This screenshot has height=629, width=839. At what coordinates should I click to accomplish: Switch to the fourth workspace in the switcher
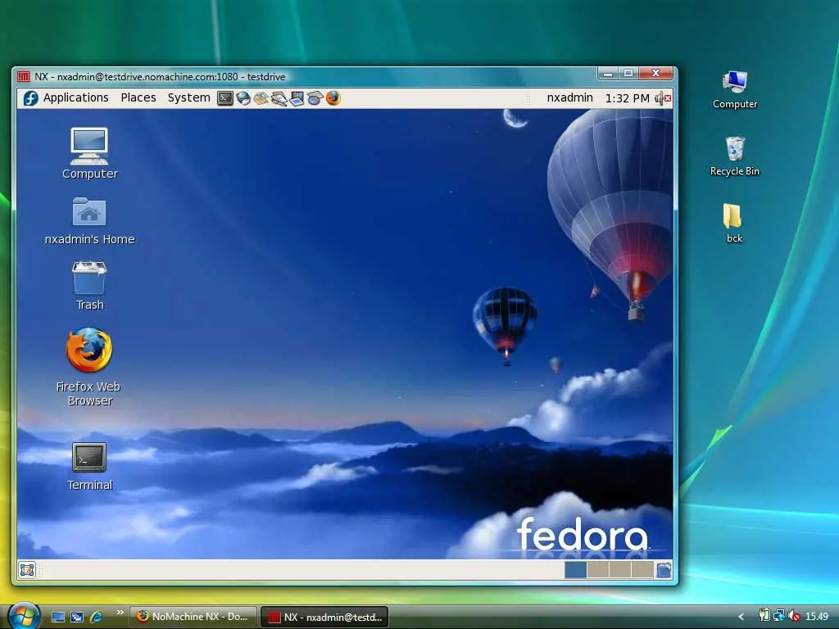(642, 570)
